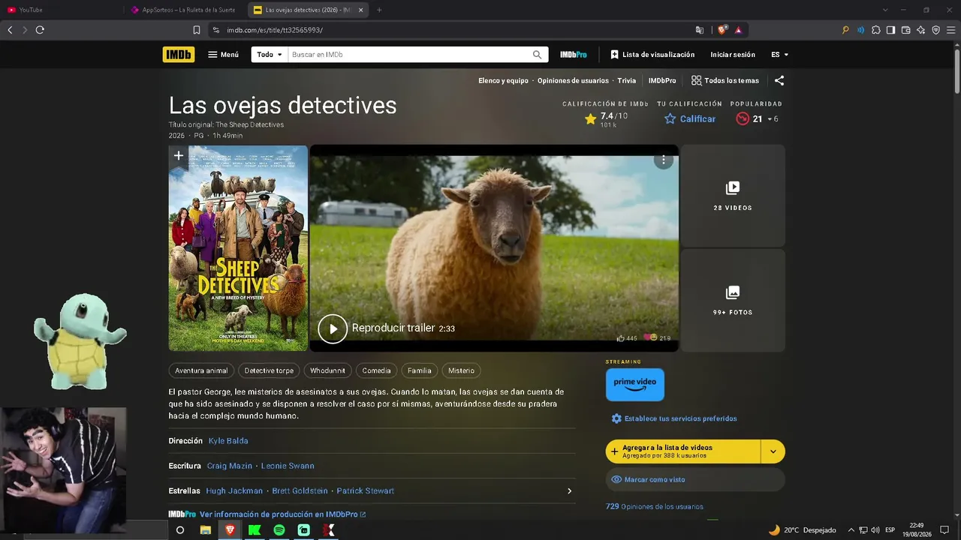Open Opiniones de usuarios link
This screenshot has height=540, width=961.
coord(573,80)
